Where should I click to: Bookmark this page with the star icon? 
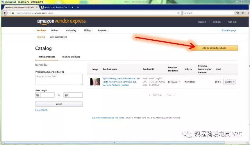point(238,13)
